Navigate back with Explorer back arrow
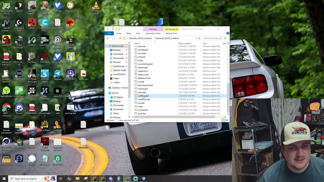This screenshot has height=182, width=324. 108,38
